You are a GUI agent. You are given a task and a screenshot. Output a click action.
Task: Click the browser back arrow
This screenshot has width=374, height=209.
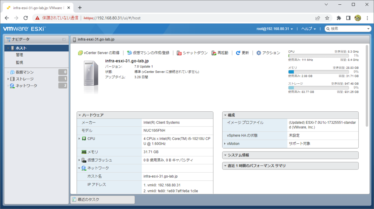coord(7,18)
